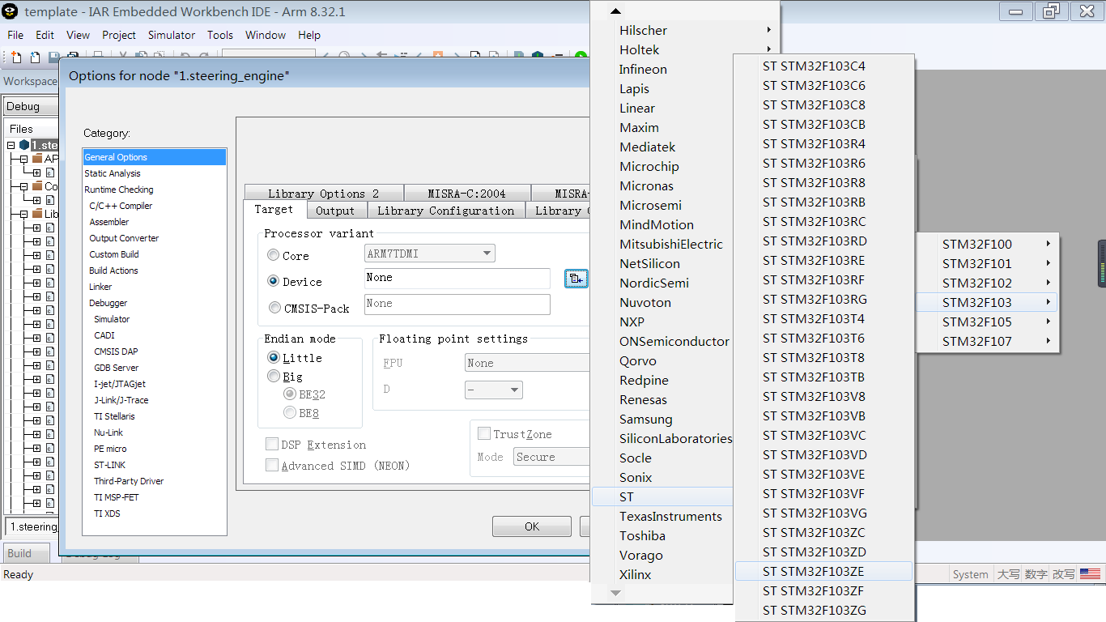Click the Redo toolbar icon
This screenshot has height=622, width=1106.
point(204,57)
